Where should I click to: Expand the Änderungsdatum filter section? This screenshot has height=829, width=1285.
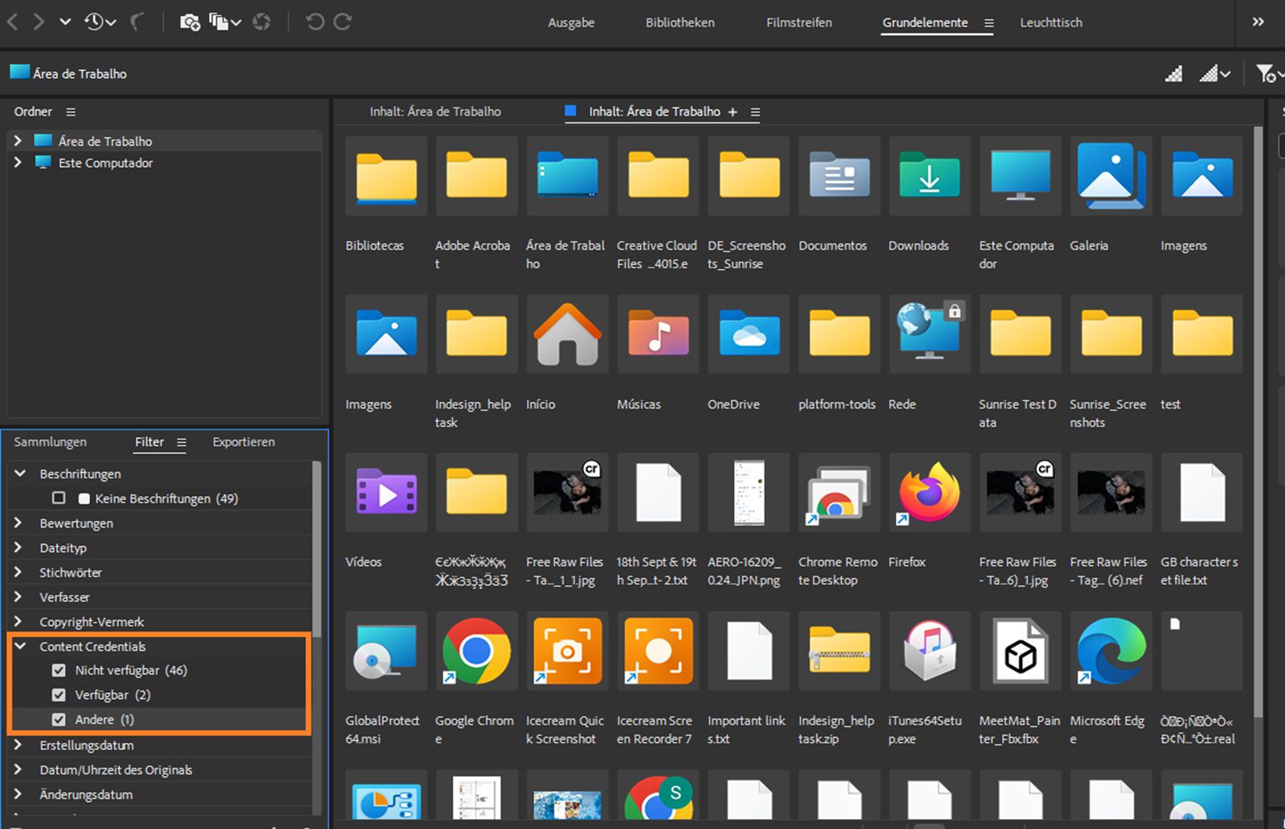18,794
